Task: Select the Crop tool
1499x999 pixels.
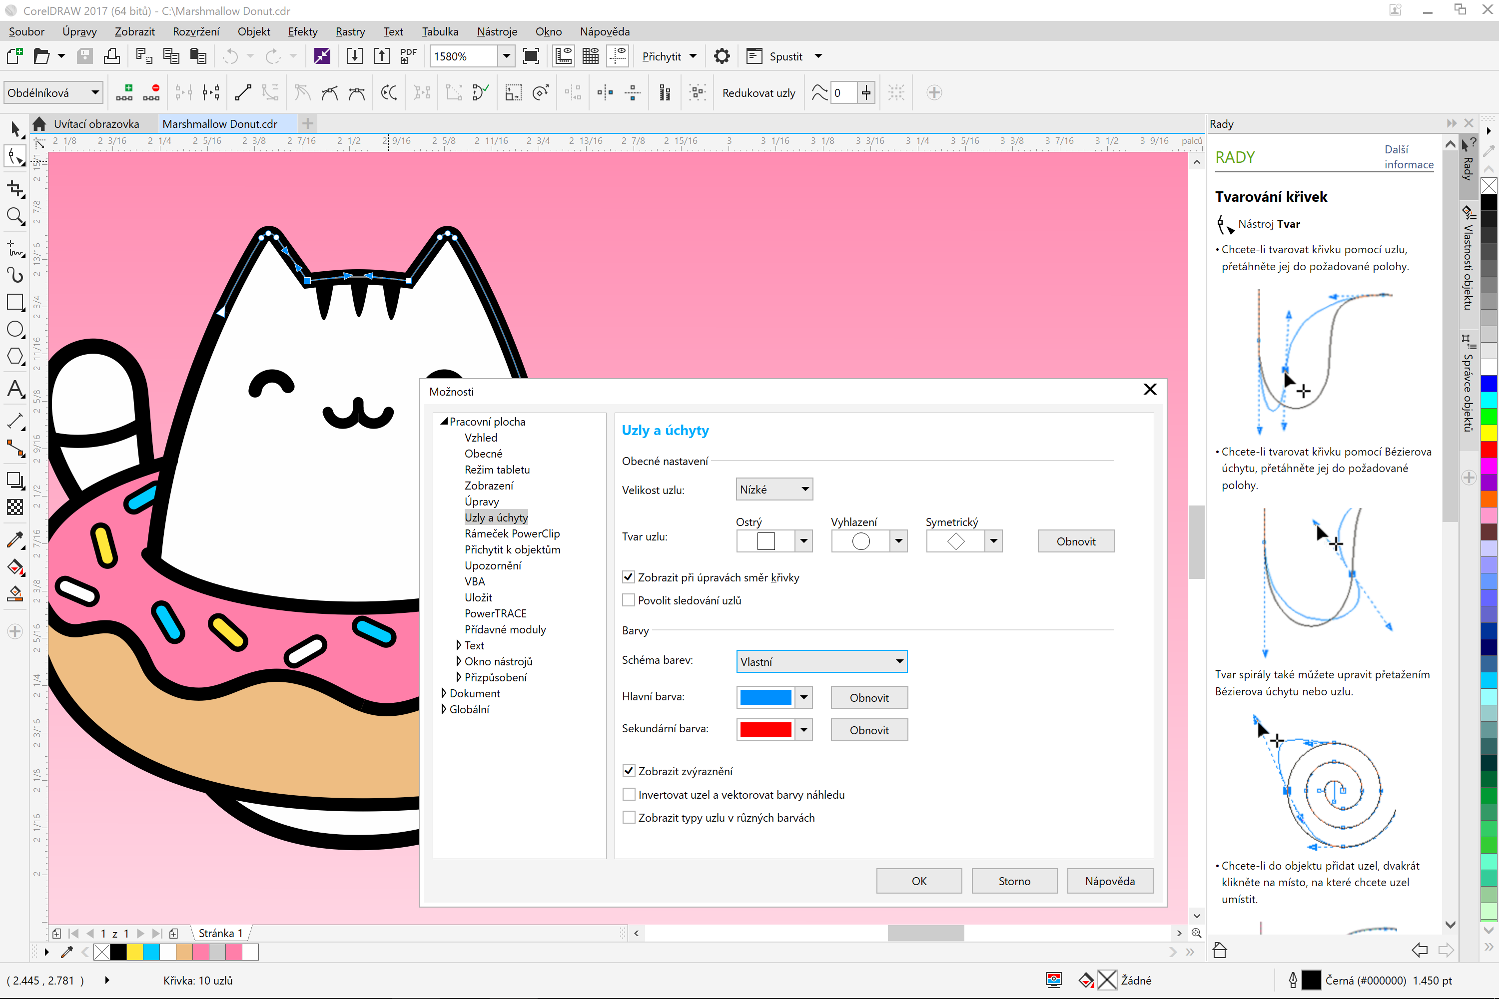Action: (x=15, y=189)
